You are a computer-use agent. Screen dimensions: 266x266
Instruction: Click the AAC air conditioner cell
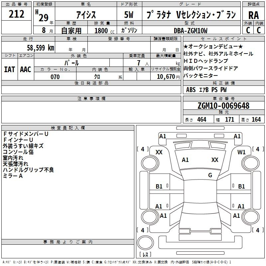click(26, 69)
